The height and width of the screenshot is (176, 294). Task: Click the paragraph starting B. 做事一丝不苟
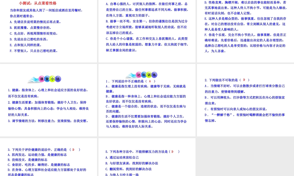[147, 27]
